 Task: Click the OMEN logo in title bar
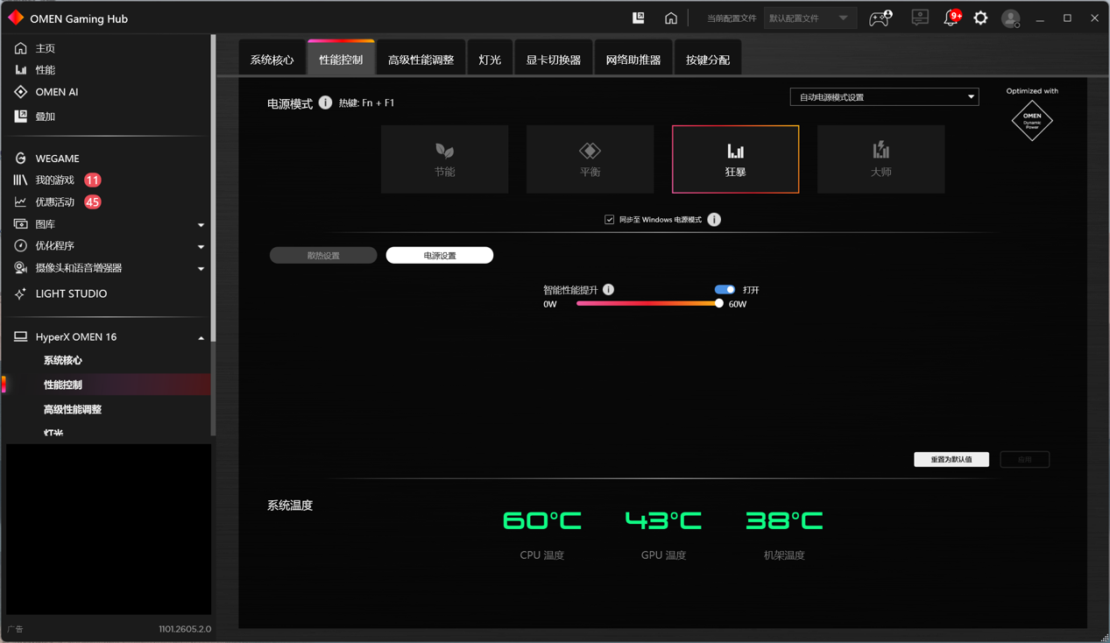(x=16, y=18)
